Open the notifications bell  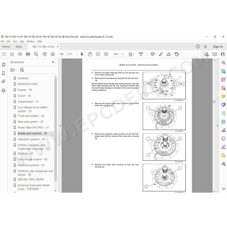pos(205,46)
